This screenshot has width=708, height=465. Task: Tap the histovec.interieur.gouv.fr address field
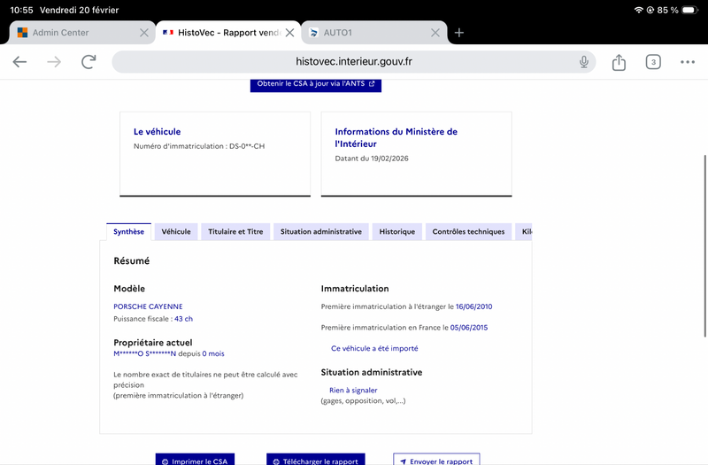[x=353, y=61]
